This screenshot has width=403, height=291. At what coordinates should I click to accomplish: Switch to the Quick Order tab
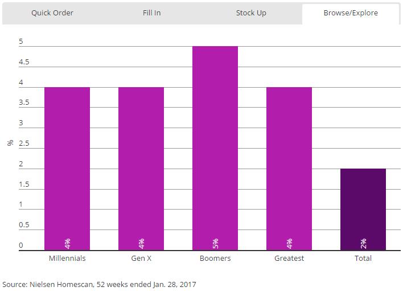click(x=52, y=13)
